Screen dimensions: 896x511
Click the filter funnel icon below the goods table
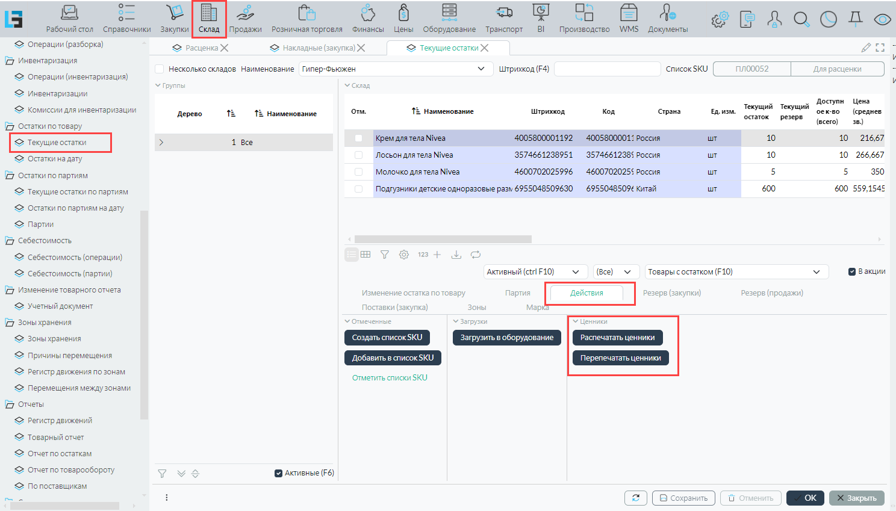384,255
